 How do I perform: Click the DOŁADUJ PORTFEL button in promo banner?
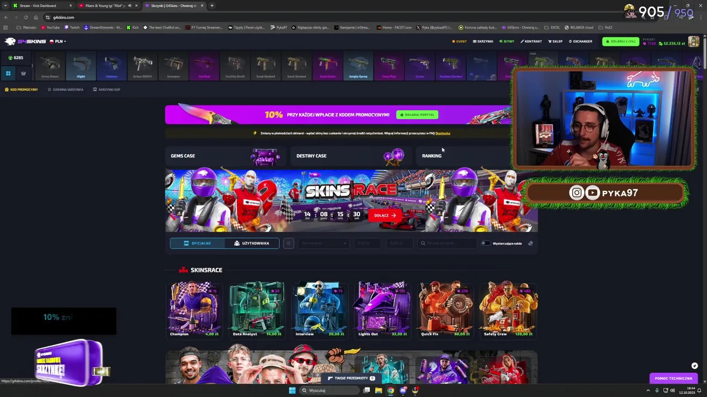click(x=417, y=115)
